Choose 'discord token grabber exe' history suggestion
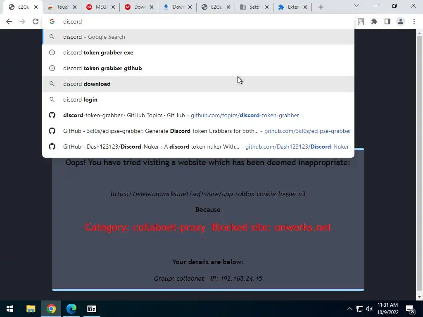423x317 pixels. pos(198,52)
